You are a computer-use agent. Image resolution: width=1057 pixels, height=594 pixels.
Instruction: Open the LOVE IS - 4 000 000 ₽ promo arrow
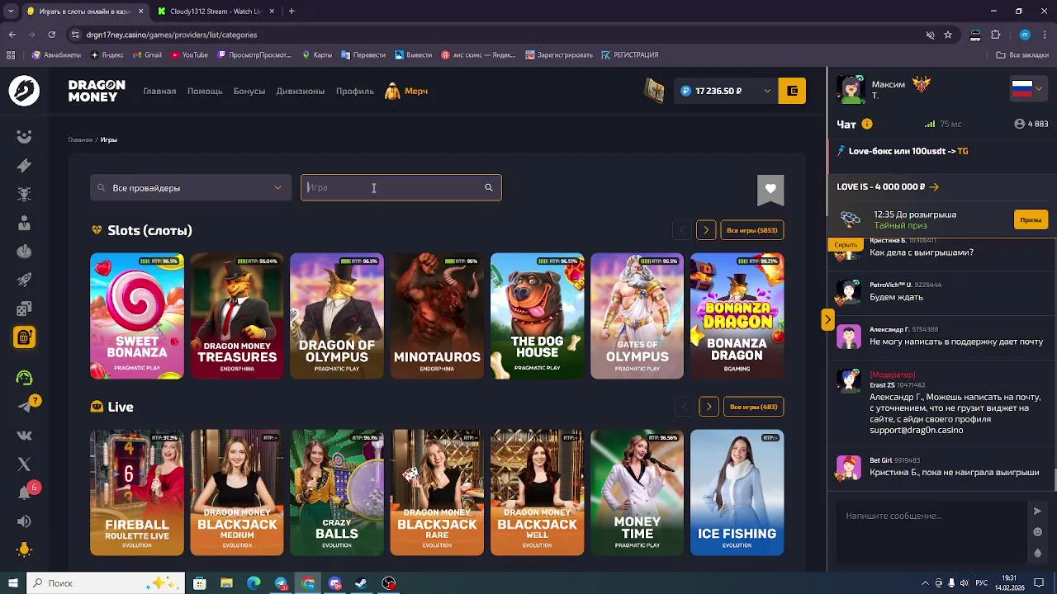coord(934,187)
